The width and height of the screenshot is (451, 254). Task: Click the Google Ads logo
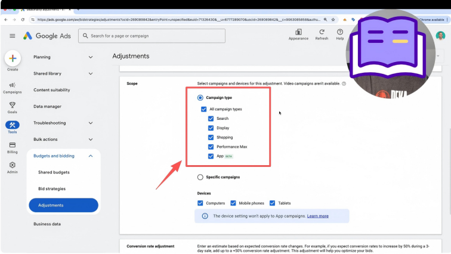click(47, 36)
